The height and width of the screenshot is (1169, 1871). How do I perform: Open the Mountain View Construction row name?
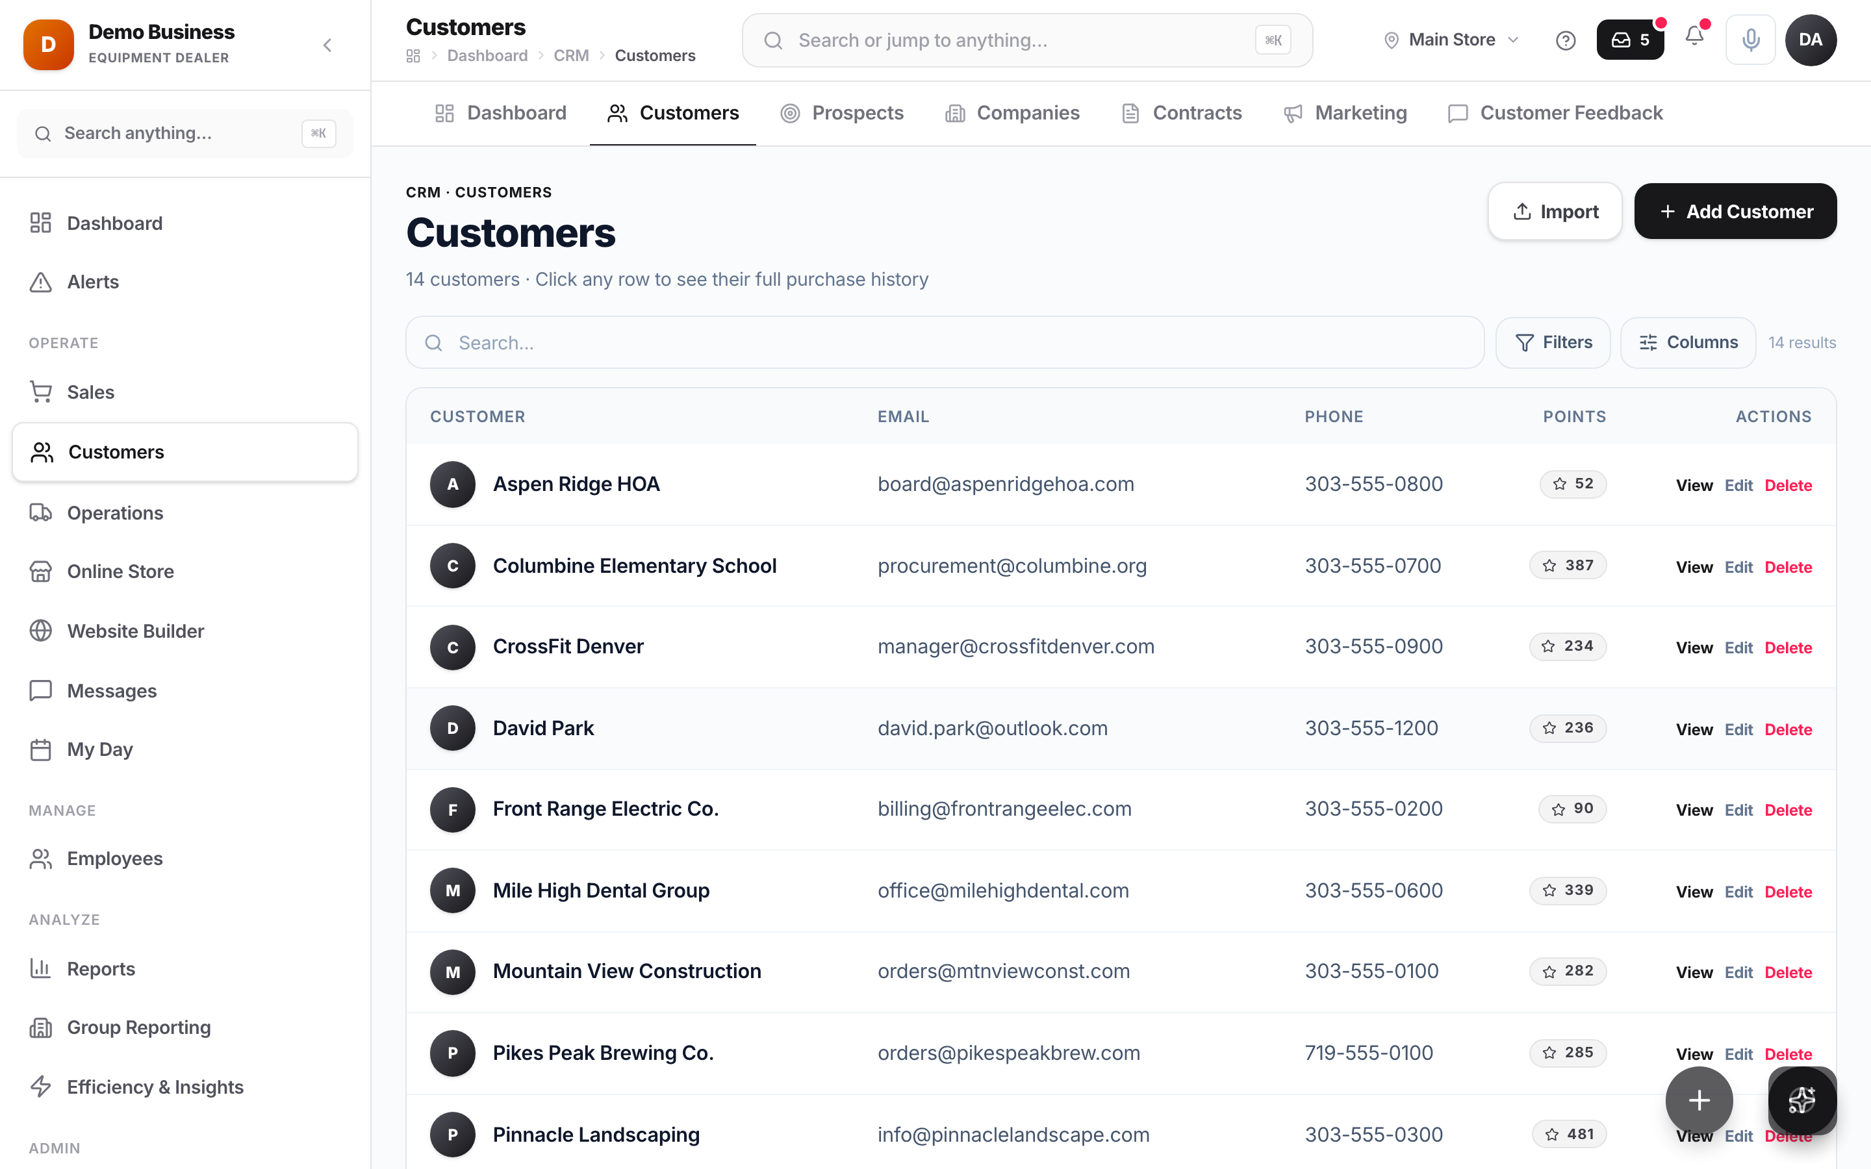[626, 971]
